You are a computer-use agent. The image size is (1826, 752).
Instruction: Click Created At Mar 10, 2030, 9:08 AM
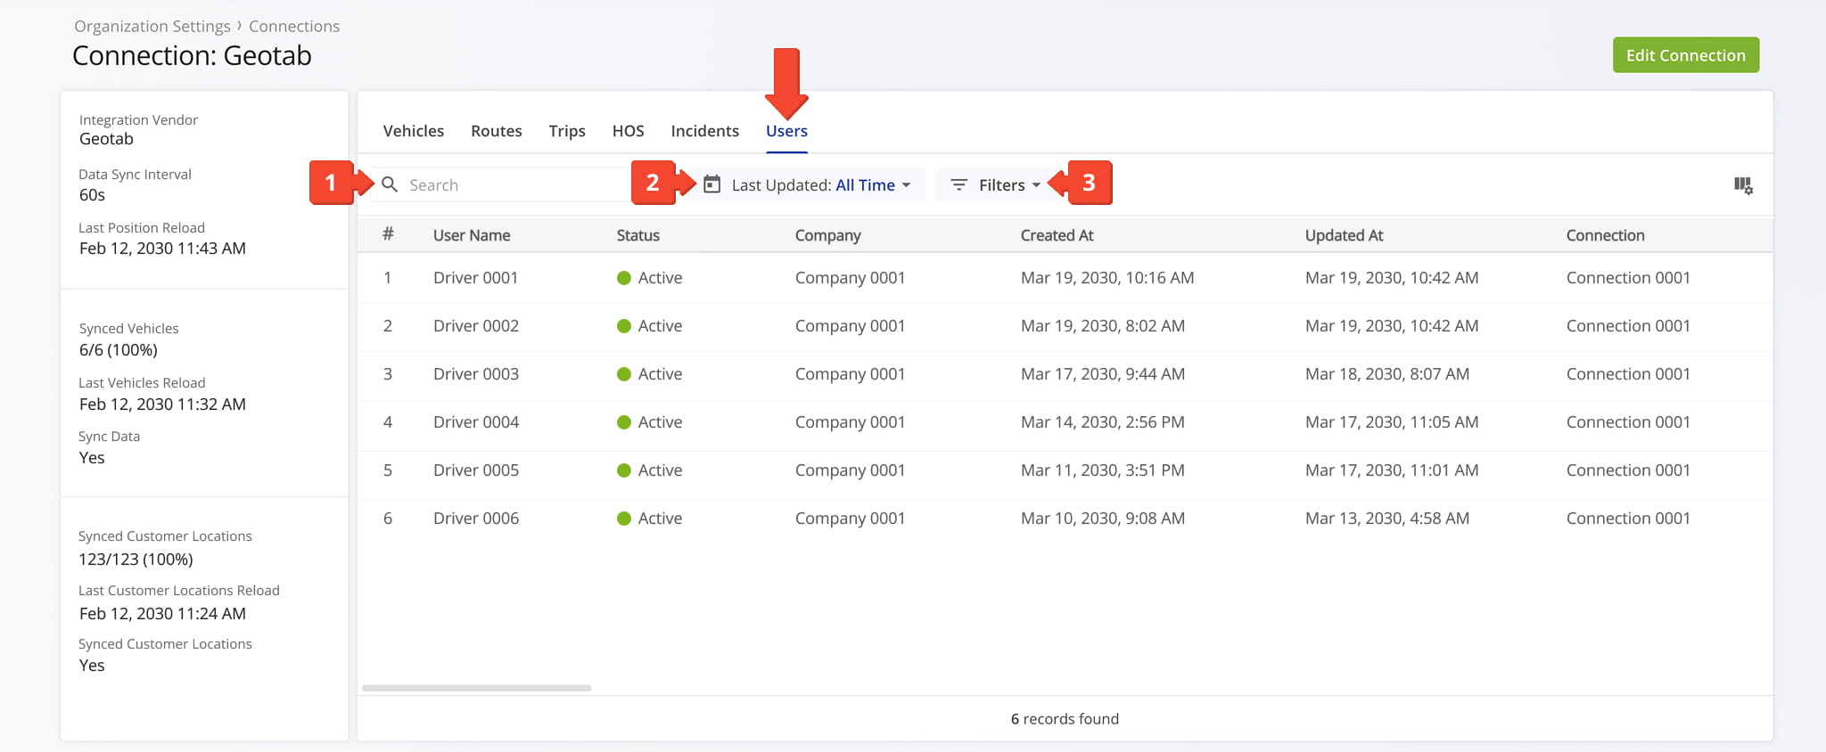1103,519
